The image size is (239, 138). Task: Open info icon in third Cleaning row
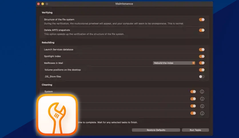tap(202, 106)
